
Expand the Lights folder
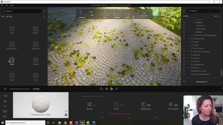[190, 42]
